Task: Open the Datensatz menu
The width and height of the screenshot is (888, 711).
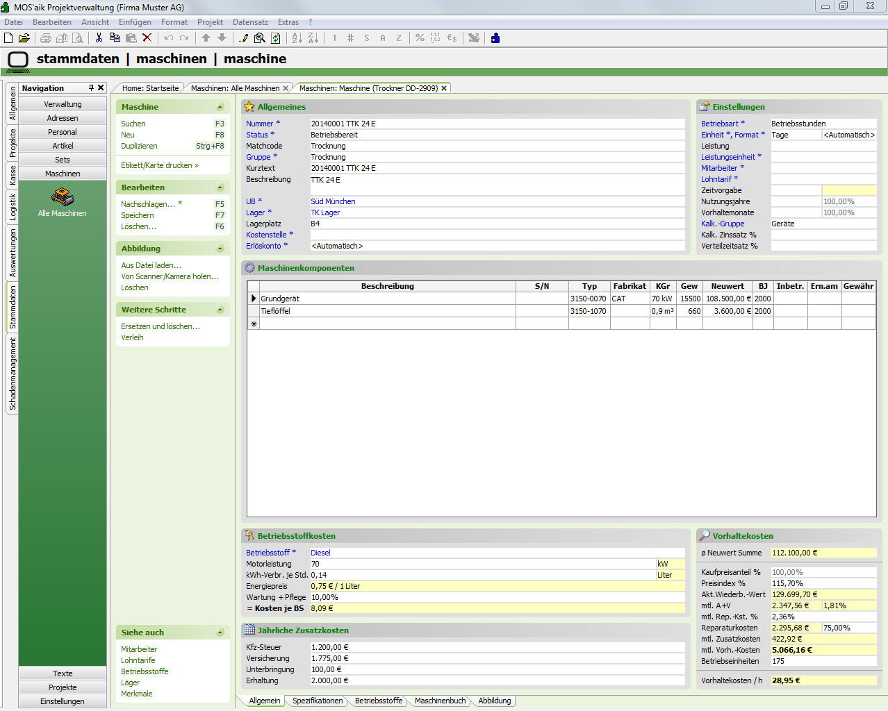Action: [x=250, y=22]
